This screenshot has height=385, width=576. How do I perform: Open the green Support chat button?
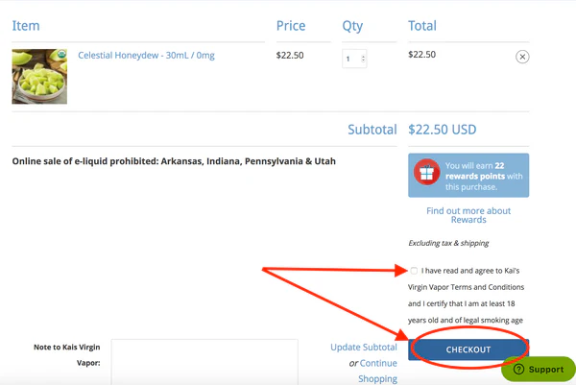[x=539, y=370]
